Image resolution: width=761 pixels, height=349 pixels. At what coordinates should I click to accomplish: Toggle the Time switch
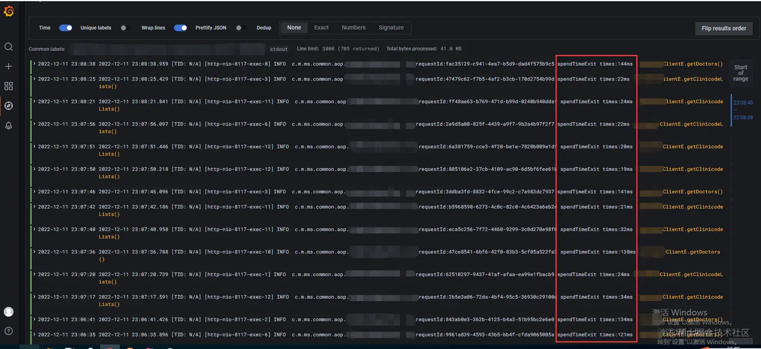point(65,28)
